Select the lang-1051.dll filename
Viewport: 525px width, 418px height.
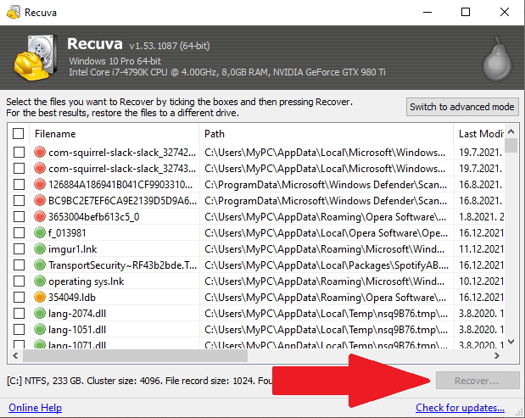(77, 329)
